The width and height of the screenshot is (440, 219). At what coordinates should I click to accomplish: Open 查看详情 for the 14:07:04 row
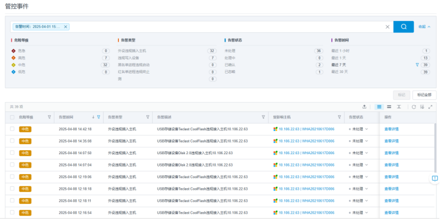(x=391, y=165)
